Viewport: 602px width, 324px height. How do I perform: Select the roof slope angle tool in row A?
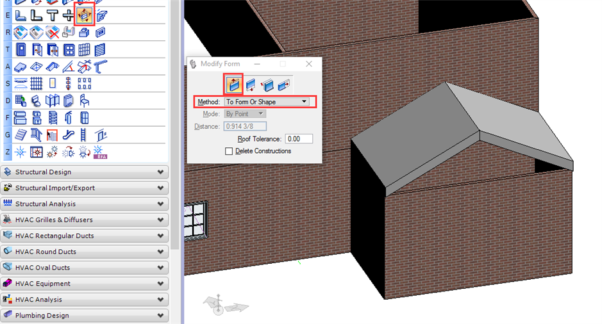click(x=69, y=67)
